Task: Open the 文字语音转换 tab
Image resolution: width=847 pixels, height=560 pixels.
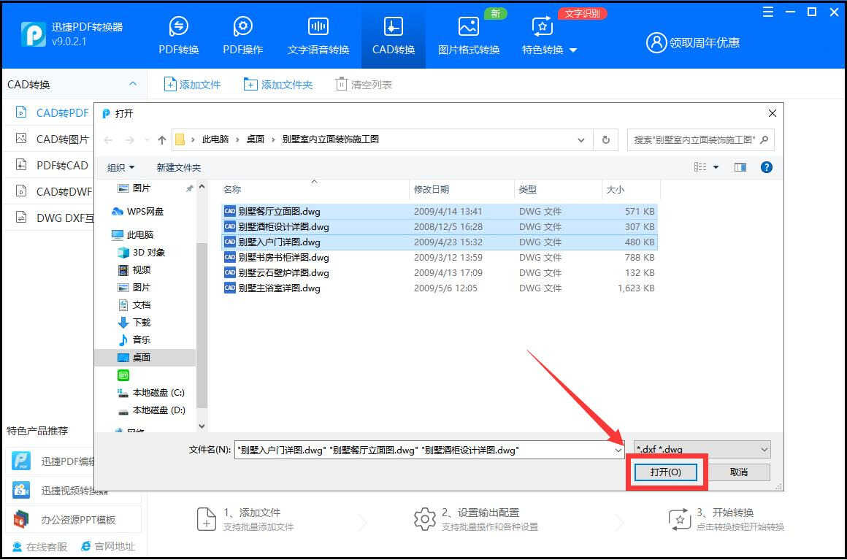Action: click(x=318, y=36)
